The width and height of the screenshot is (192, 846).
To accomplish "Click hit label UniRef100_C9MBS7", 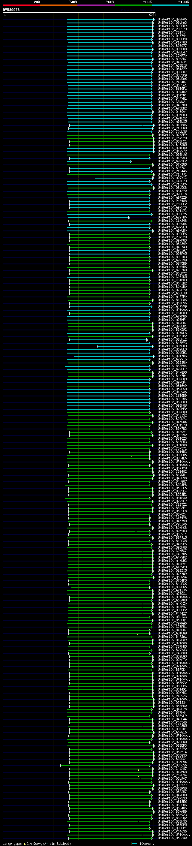I will pyautogui.click(x=172, y=551).
